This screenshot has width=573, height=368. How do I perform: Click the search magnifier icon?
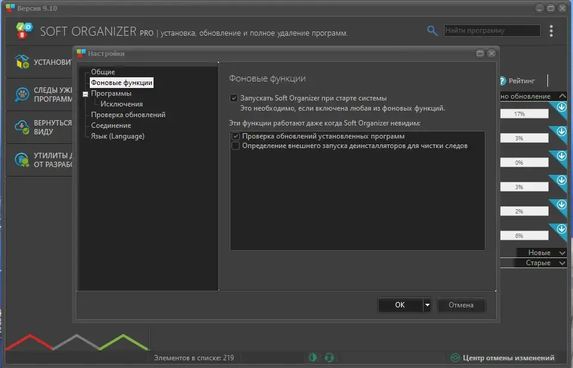coord(432,31)
